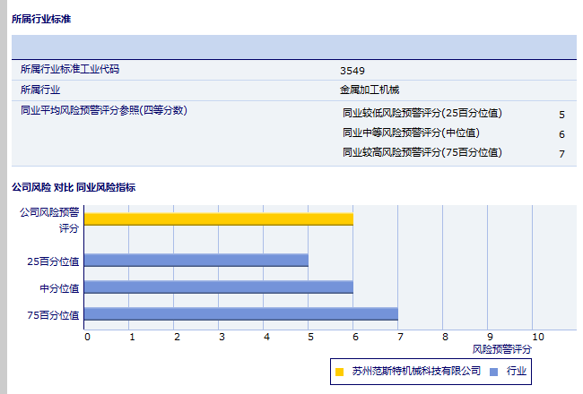583x394 pixels.
Task: Click the 行业 legend label
Action: (x=517, y=371)
